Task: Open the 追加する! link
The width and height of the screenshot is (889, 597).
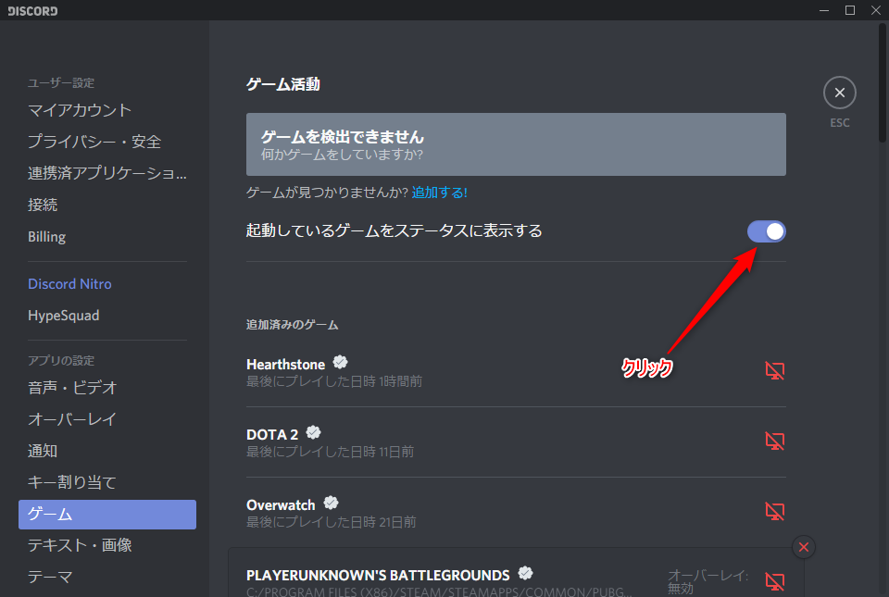Action: [x=439, y=191]
